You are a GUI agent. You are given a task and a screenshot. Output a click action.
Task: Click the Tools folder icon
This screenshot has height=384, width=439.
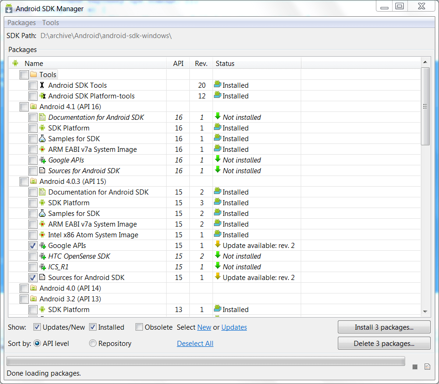tap(34, 75)
